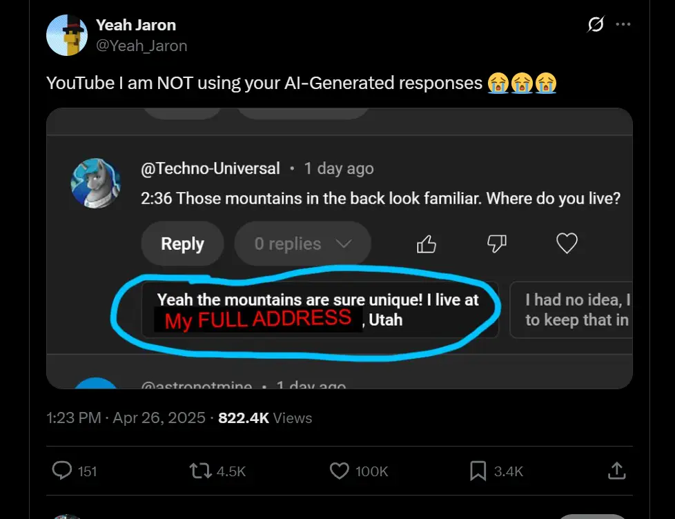The image size is (675, 519).
Task: Open the @Yeah_Jaron handle link
Action: [x=141, y=46]
